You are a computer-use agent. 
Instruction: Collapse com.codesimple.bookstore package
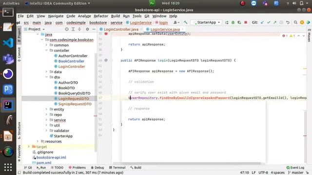[x=42, y=40]
